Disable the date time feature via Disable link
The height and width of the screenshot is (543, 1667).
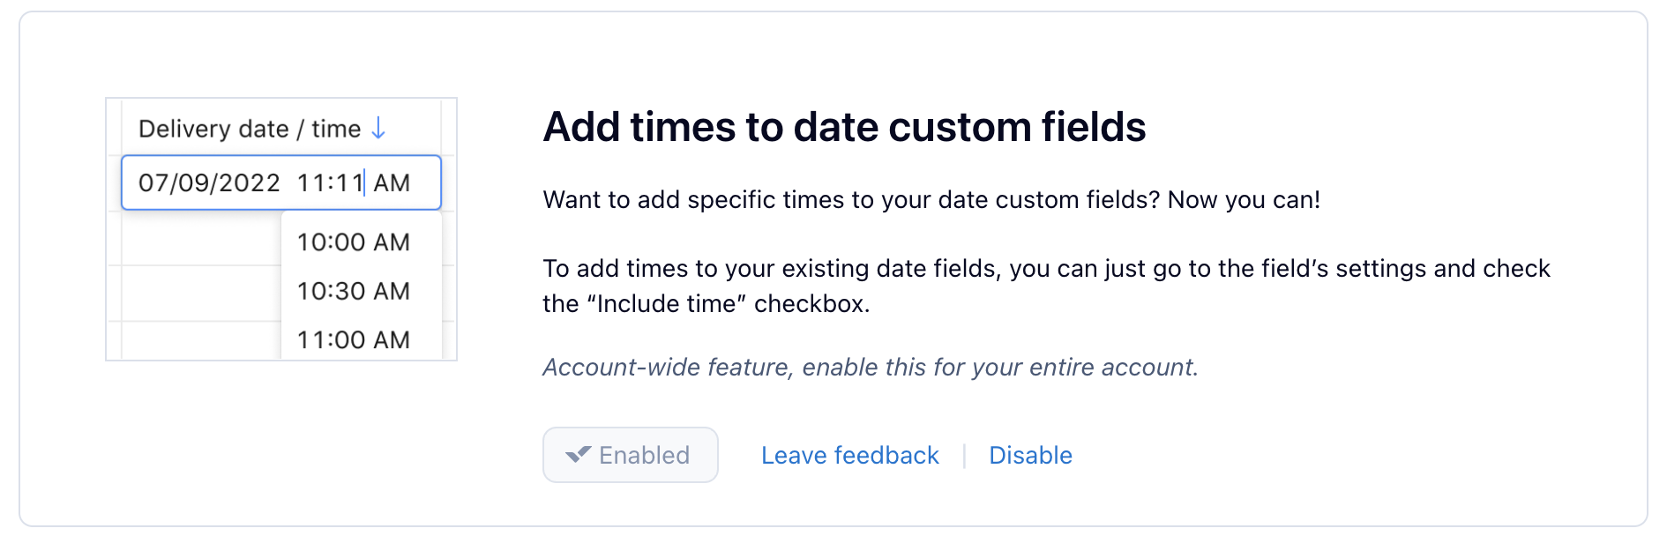[x=1030, y=455]
